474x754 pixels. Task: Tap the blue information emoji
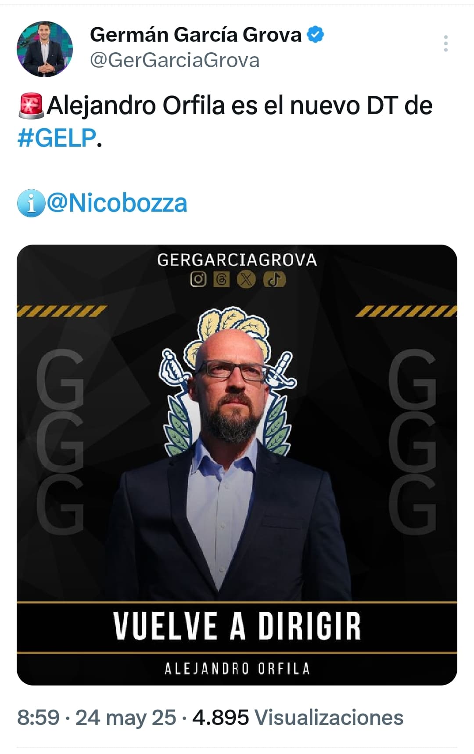tap(31, 203)
